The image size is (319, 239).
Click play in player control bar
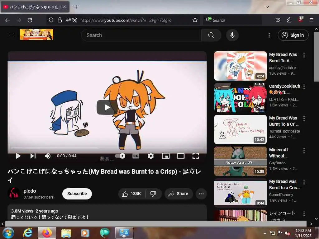(18, 156)
